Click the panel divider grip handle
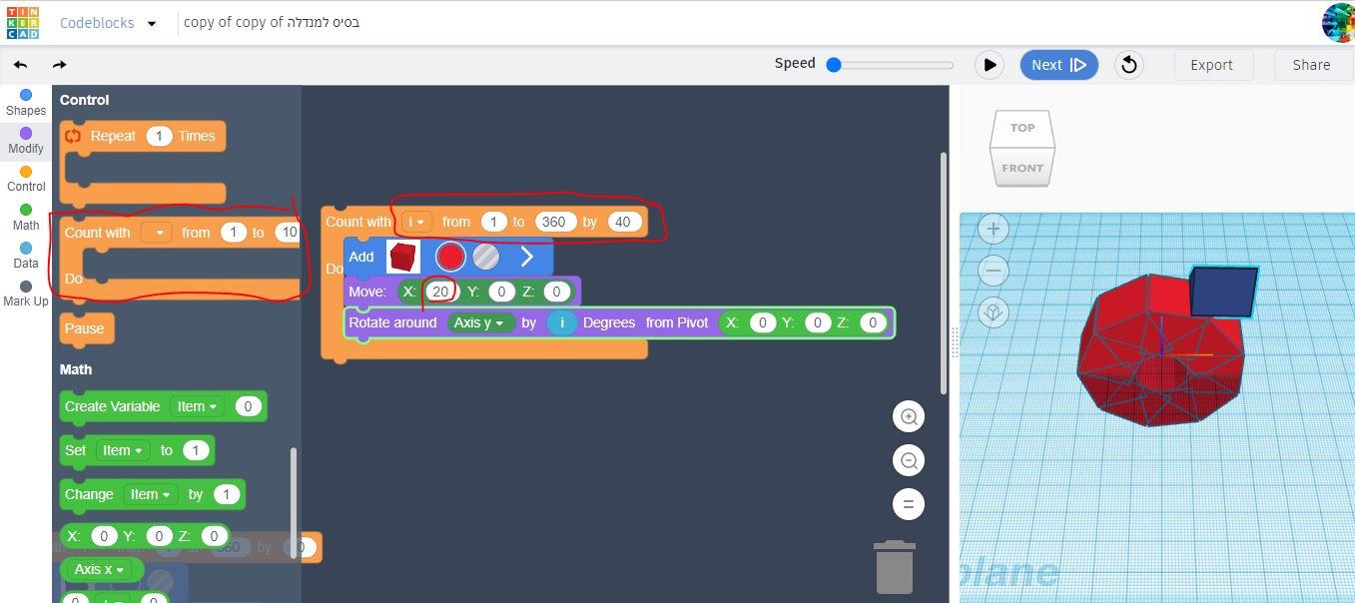This screenshot has height=603, width=1355. click(955, 342)
